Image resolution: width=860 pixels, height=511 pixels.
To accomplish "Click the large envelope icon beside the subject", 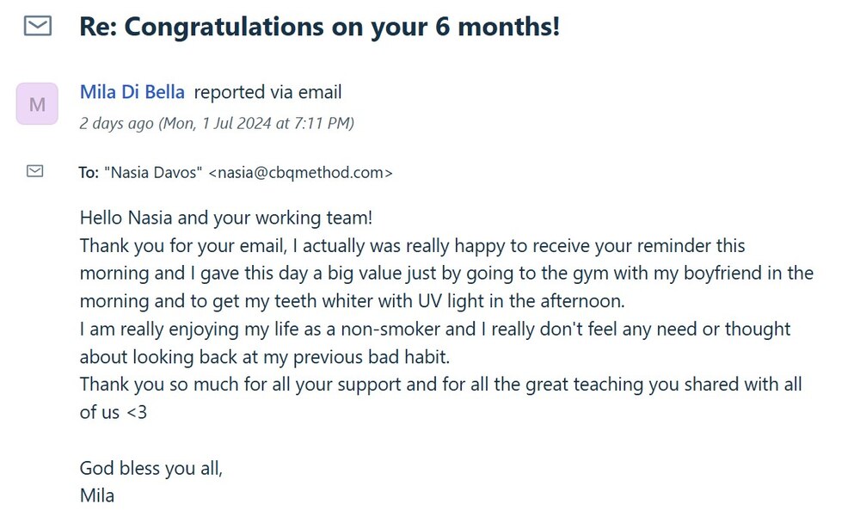I will coord(36,27).
